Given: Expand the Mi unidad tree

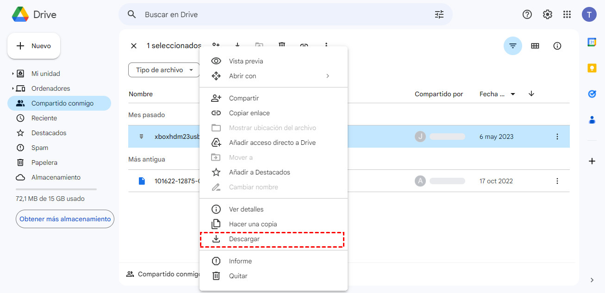Looking at the screenshot, I should [12, 74].
